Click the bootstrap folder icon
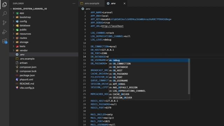224x126 pixels. pos(17,17)
